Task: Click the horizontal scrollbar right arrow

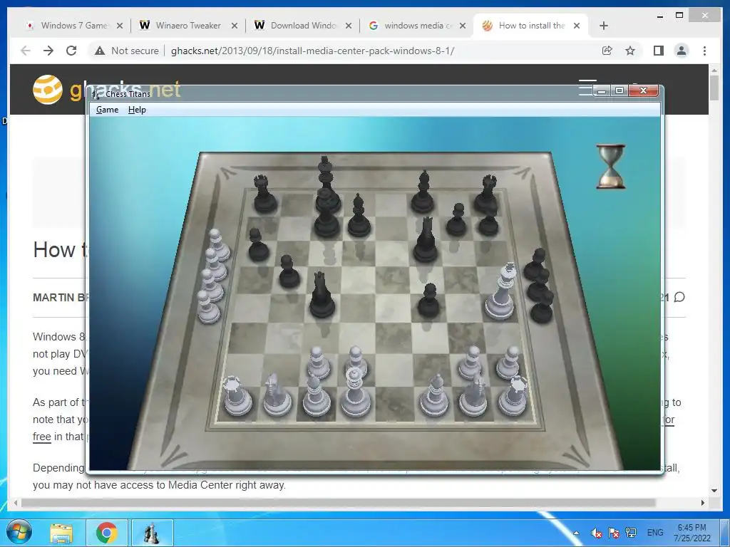Action: [703, 503]
